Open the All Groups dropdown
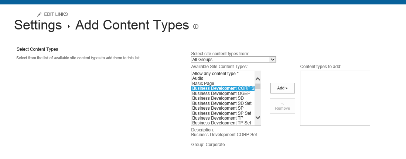This screenshot has width=406, height=159. point(233,59)
